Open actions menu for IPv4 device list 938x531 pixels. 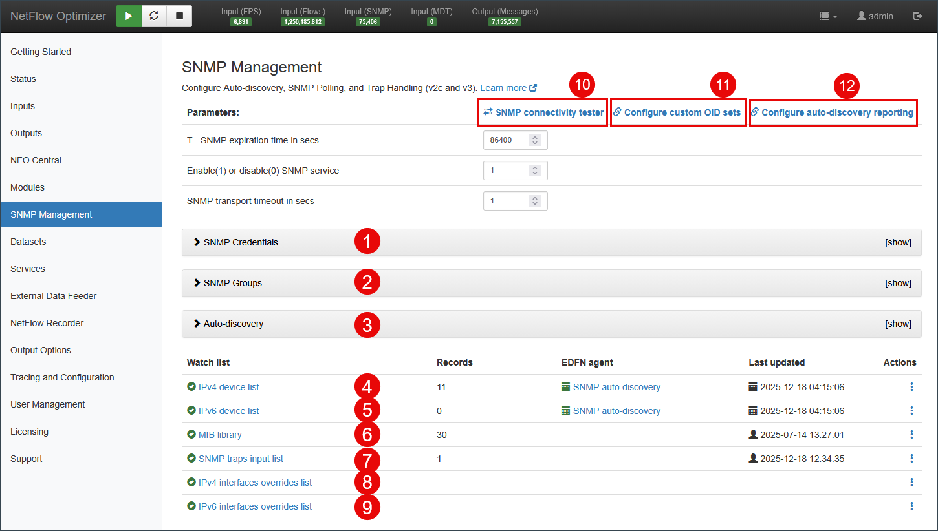coord(911,387)
